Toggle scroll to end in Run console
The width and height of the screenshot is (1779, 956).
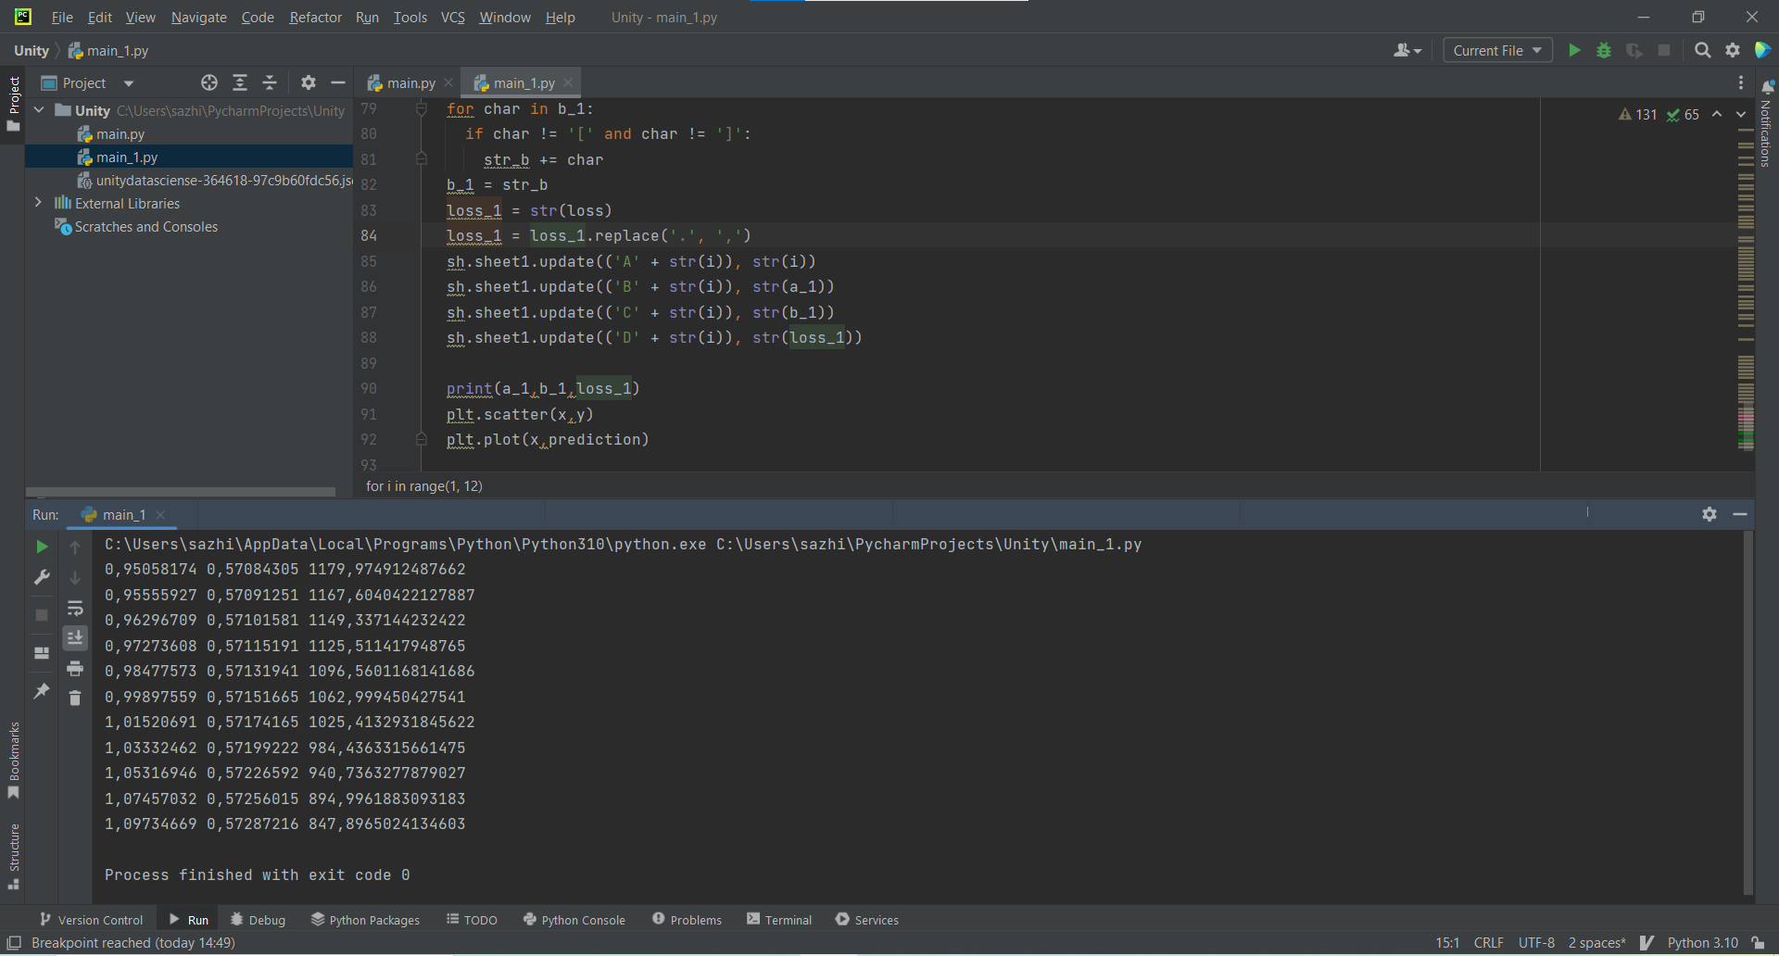click(75, 637)
